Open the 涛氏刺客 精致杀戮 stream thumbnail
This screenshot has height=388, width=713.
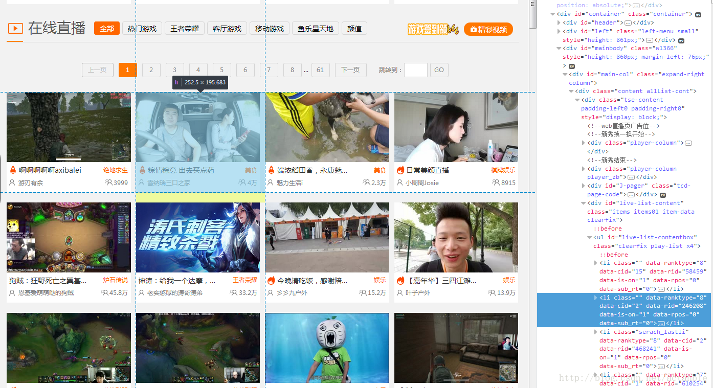click(198, 237)
